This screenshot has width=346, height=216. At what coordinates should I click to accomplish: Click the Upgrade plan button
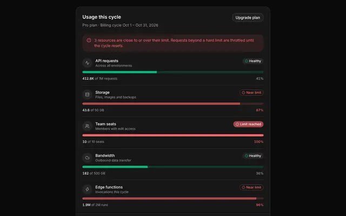point(248,18)
